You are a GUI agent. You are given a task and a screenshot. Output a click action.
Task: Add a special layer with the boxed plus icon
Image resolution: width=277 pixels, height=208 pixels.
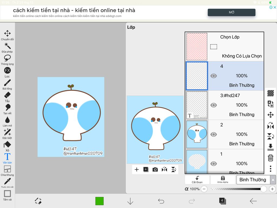coord(146,170)
